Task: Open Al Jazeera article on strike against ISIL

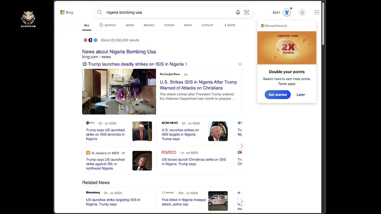Action: click(105, 164)
